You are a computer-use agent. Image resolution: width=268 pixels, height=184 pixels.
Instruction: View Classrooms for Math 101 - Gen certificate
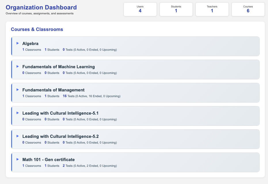(32, 166)
